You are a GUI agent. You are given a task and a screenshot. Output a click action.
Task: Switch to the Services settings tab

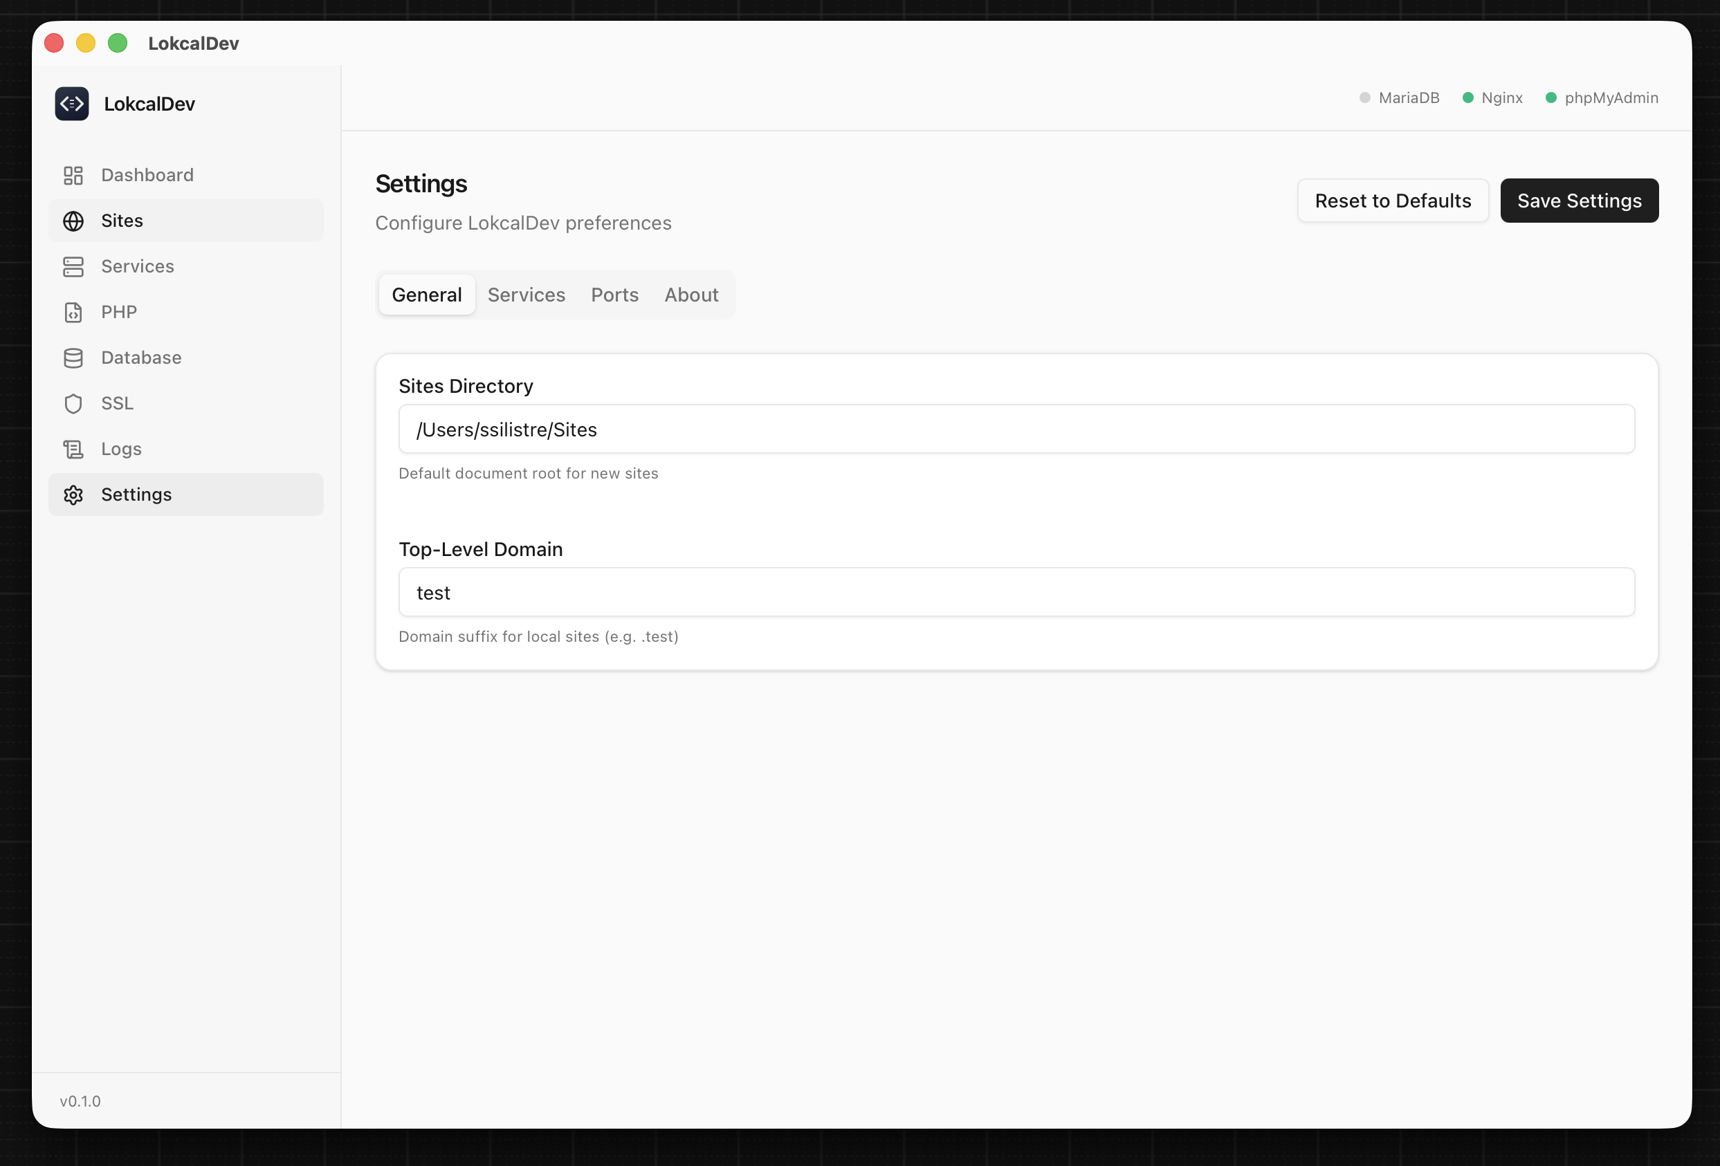[527, 295]
